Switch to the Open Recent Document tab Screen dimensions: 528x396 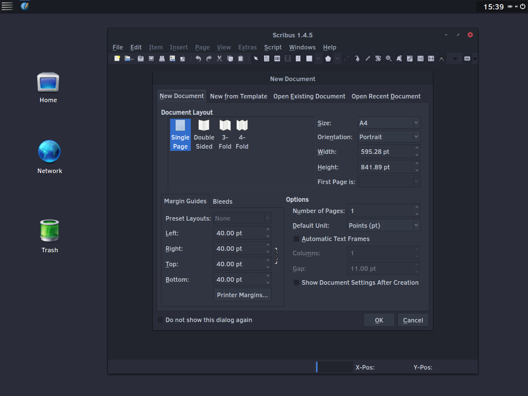[x=386, y=96]
